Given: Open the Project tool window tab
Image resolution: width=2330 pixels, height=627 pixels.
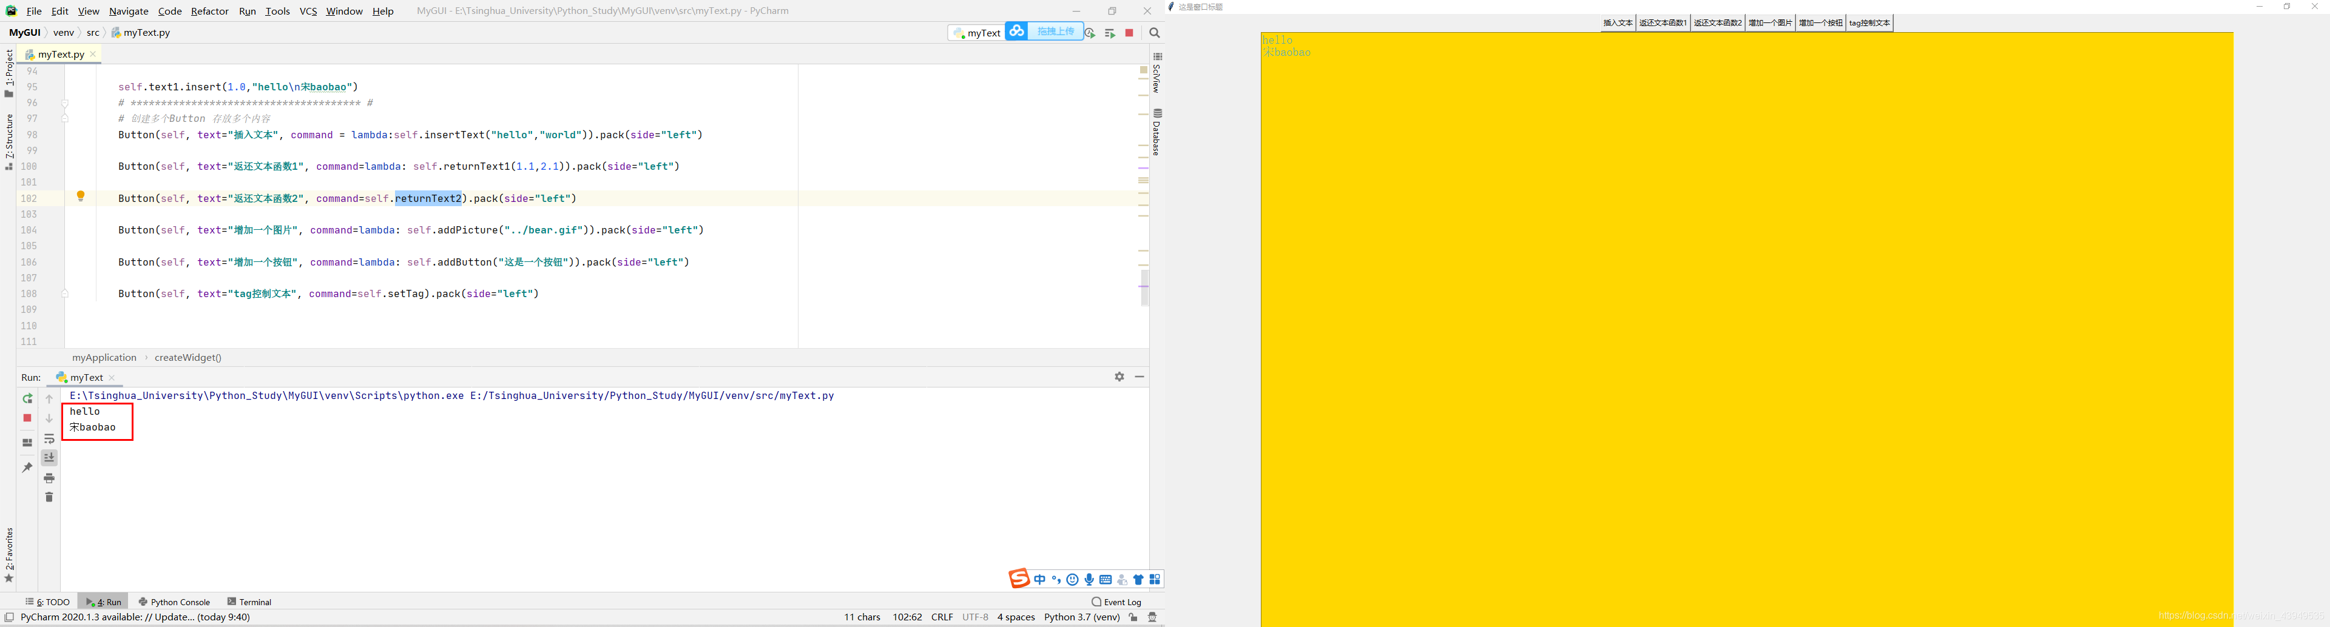Looking at the screenshot, I should [9, 73].
